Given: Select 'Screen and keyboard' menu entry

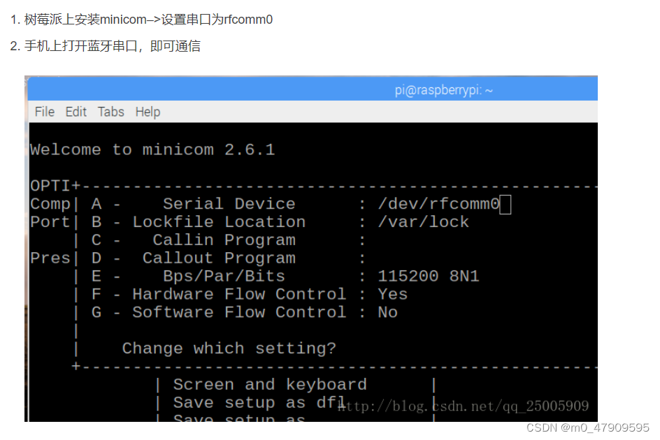Looking at the screenshot, I should pyautogui.click(x=270, y=384).
